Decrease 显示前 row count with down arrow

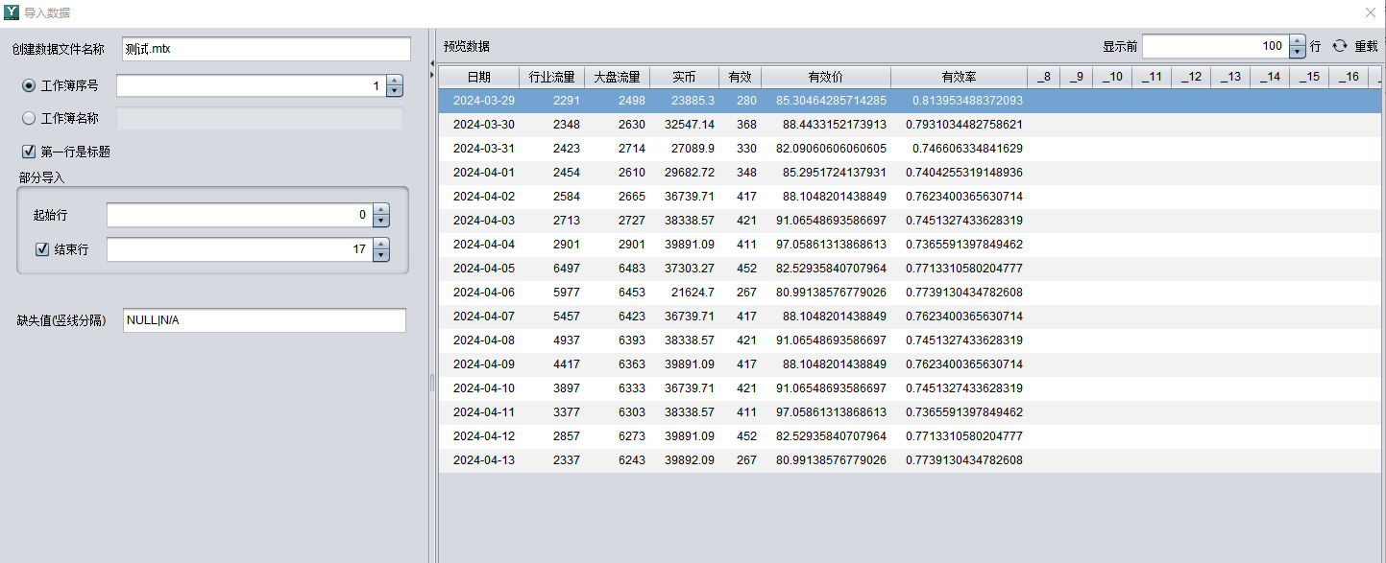[1298, 52]
